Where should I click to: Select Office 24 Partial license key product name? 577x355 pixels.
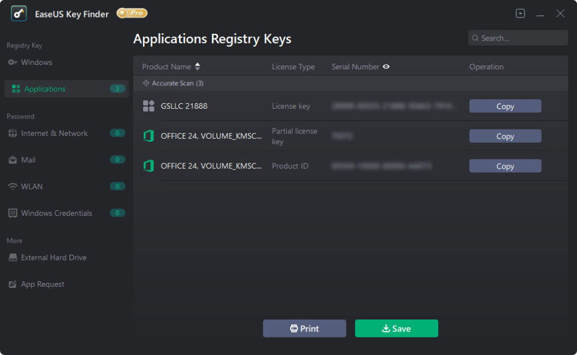[211, 136]
